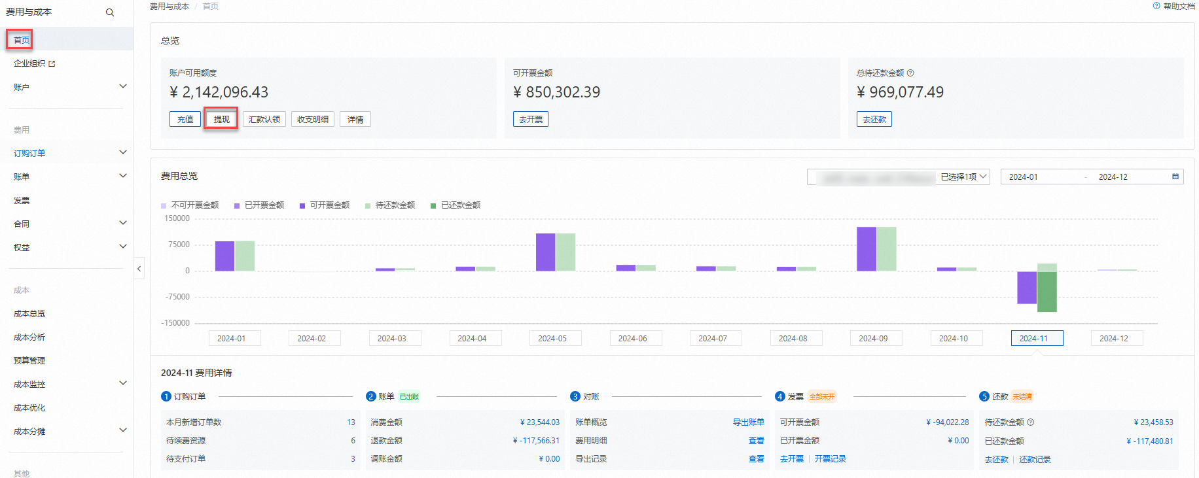Expand the 订购订单 sidebar menu
This screenshot has height=478, width=1199.
pyautogui.click(x=122, y=152)
